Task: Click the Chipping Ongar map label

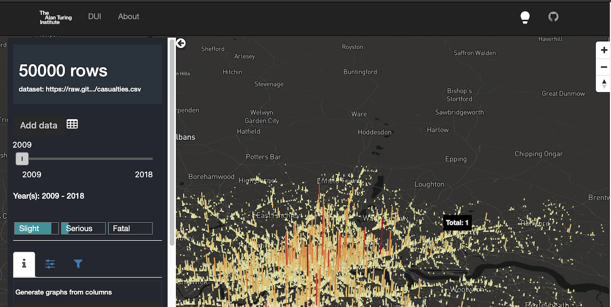Action: click(539, 154)
